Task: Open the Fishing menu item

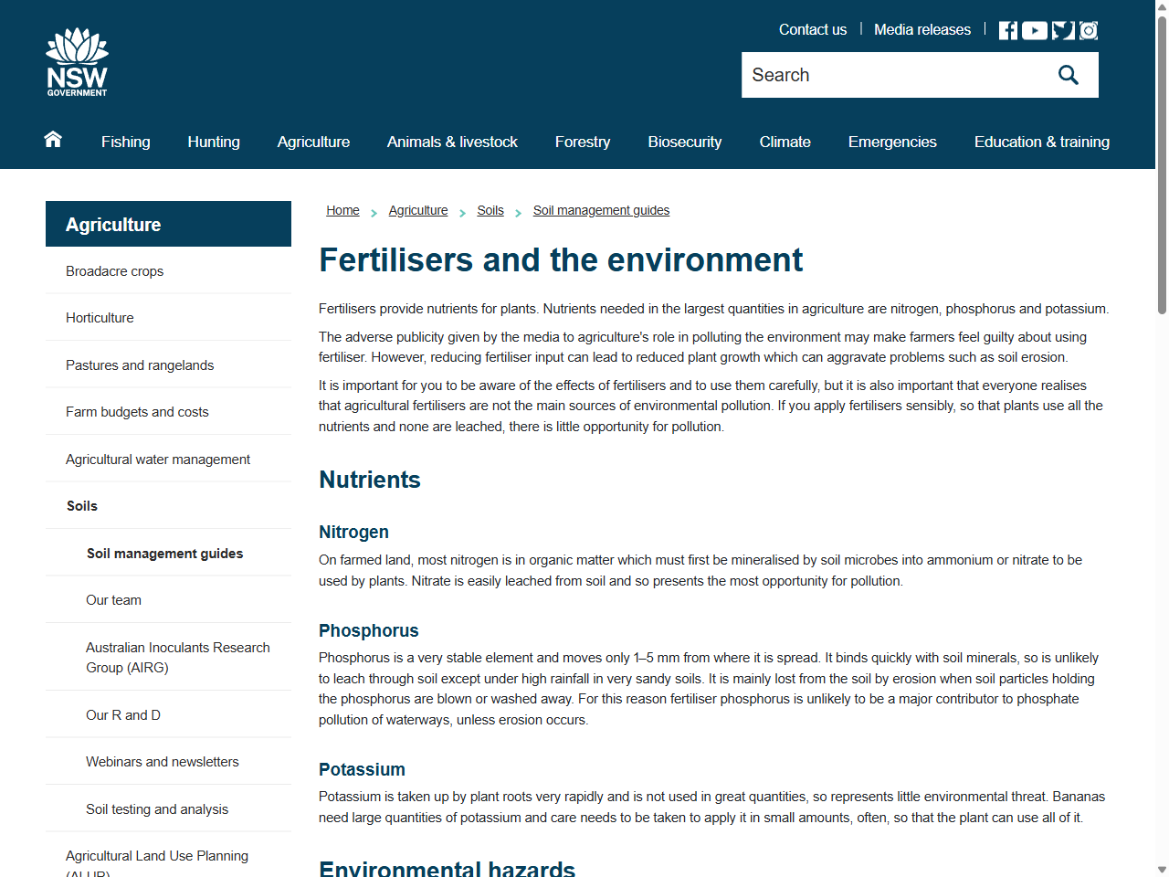Action: (x=125, y=142)
